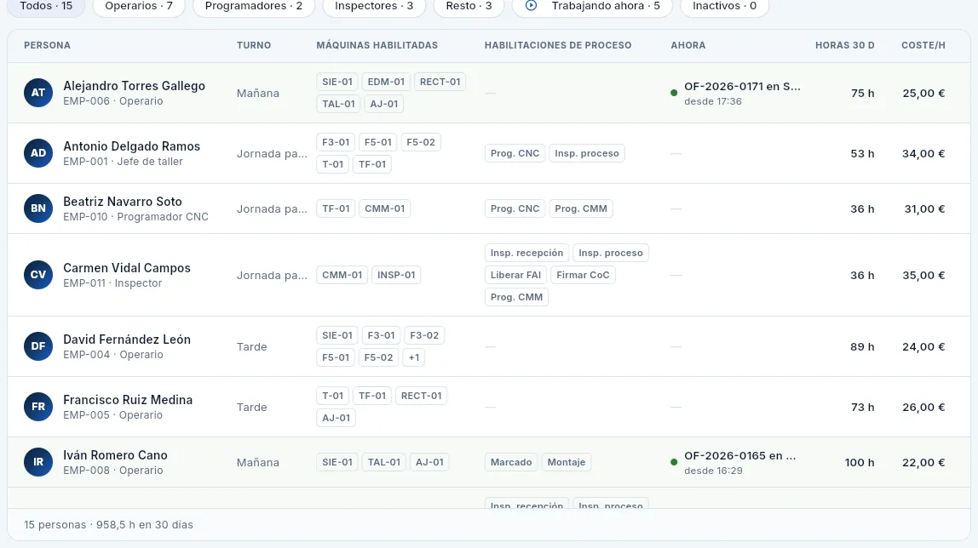Click the 100 h hours value

pyautogui.click(x=860, y=462)
